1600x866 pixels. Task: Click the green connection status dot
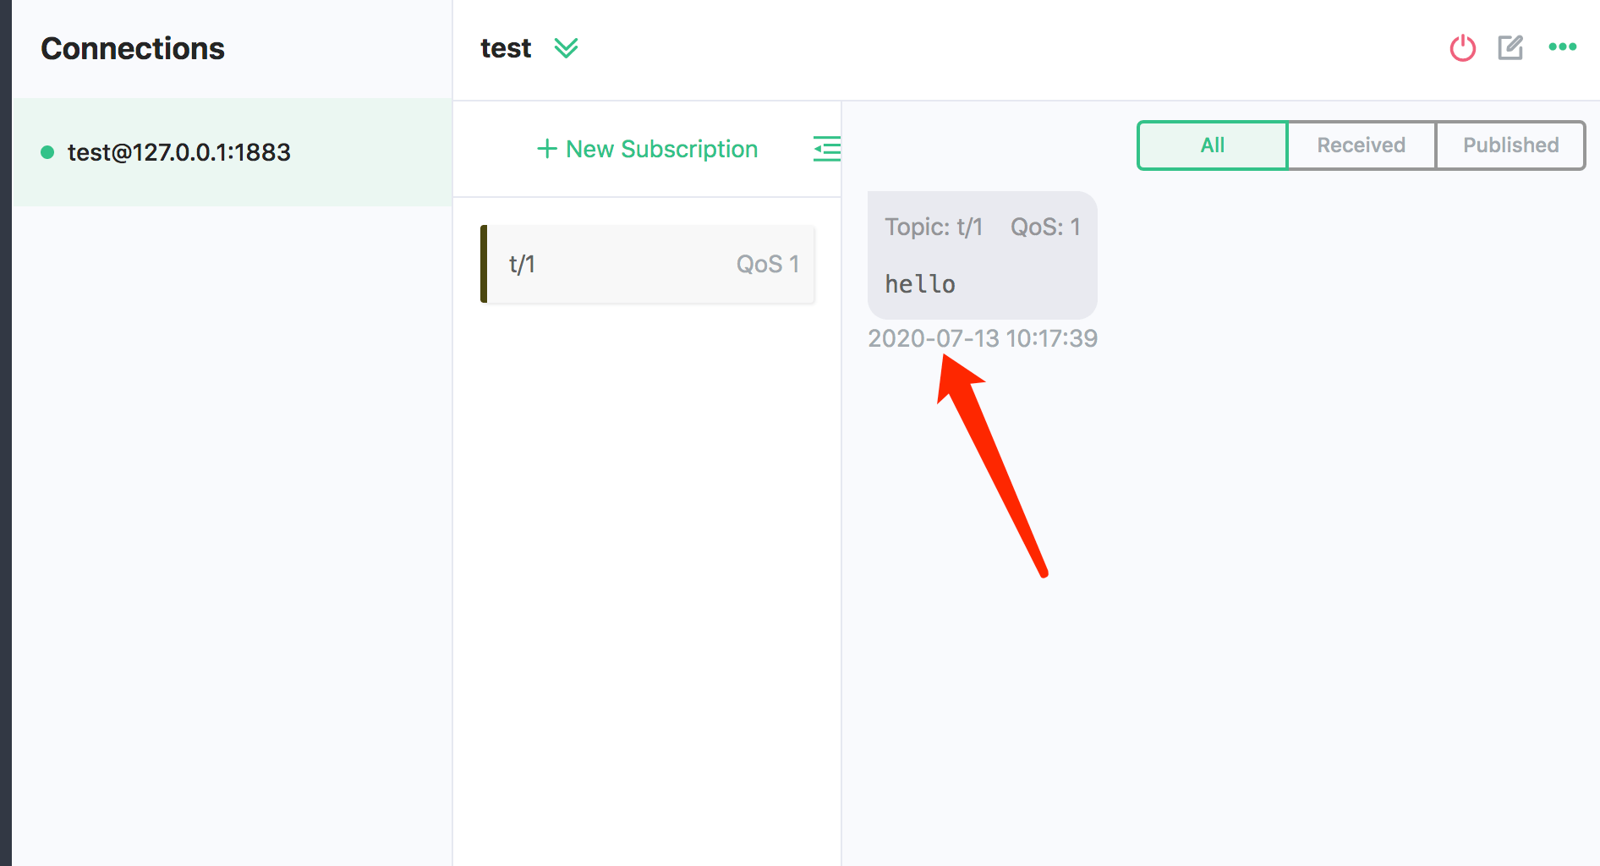click(x=47, y=152)
